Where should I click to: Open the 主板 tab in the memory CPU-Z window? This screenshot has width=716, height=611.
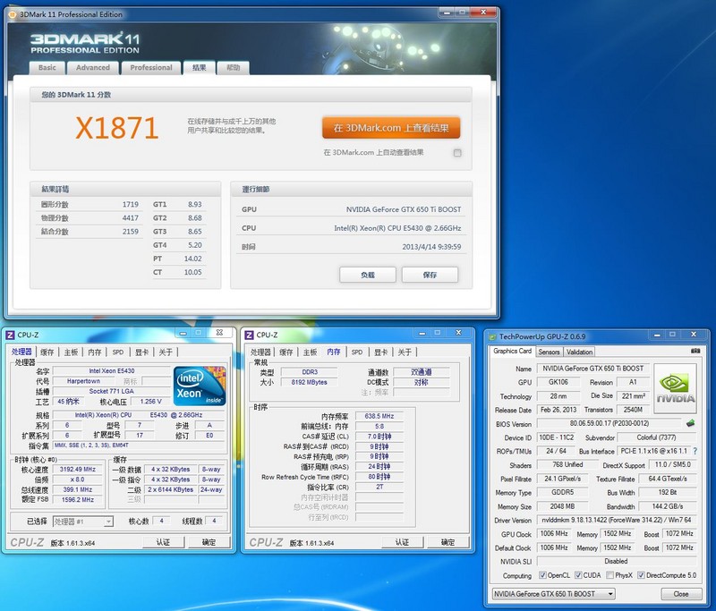[x=310, y=352]
